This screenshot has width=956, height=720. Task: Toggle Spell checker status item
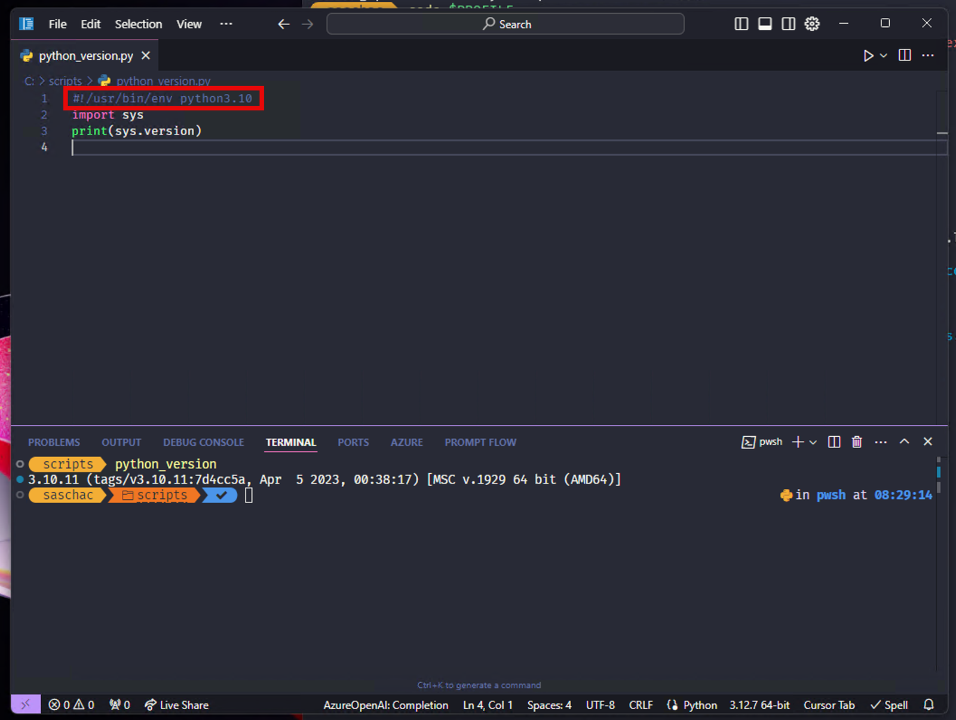(x=889, y=705)
